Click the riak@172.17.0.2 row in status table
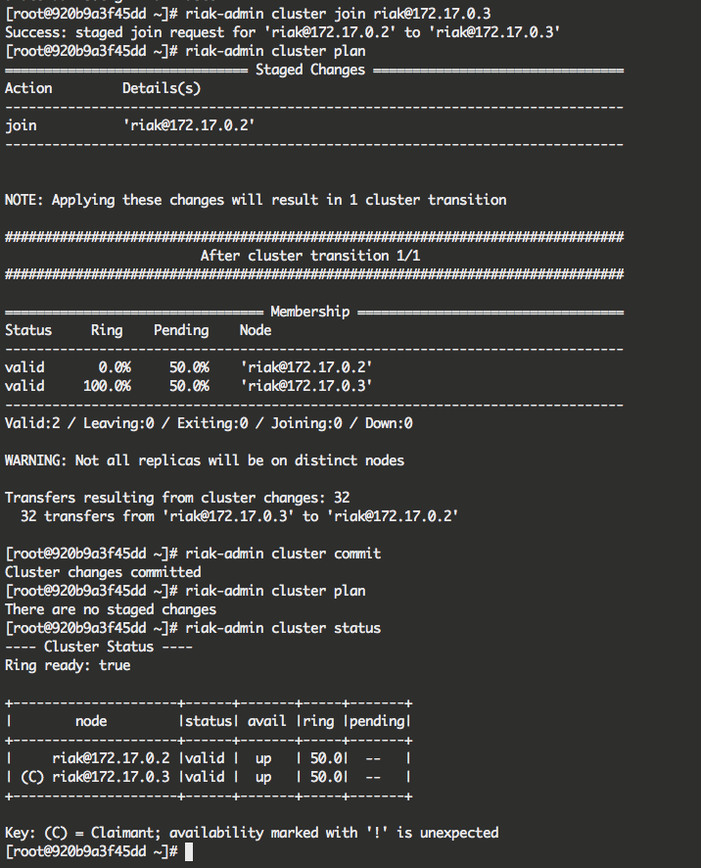This screenshot has height=868, width=701. [x=208, y=758]
